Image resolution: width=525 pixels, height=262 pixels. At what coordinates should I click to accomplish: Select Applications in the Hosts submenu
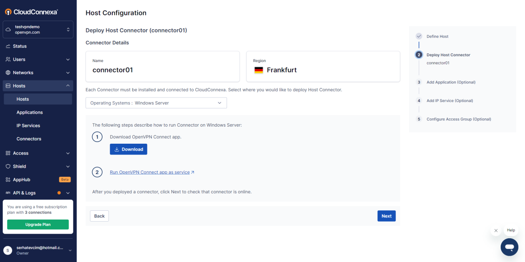(30, 112)
